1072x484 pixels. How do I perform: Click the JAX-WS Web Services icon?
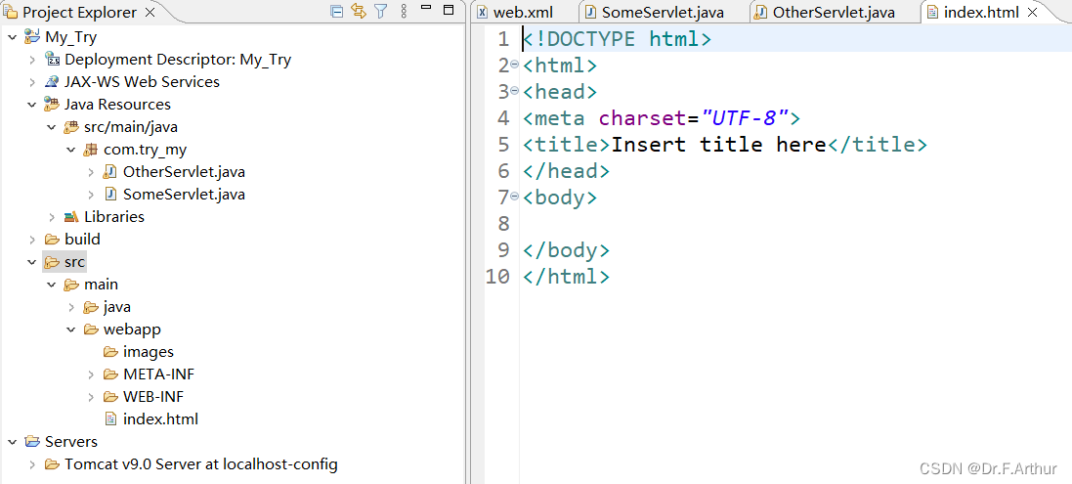pyautogui.click(x=52, y=82)
